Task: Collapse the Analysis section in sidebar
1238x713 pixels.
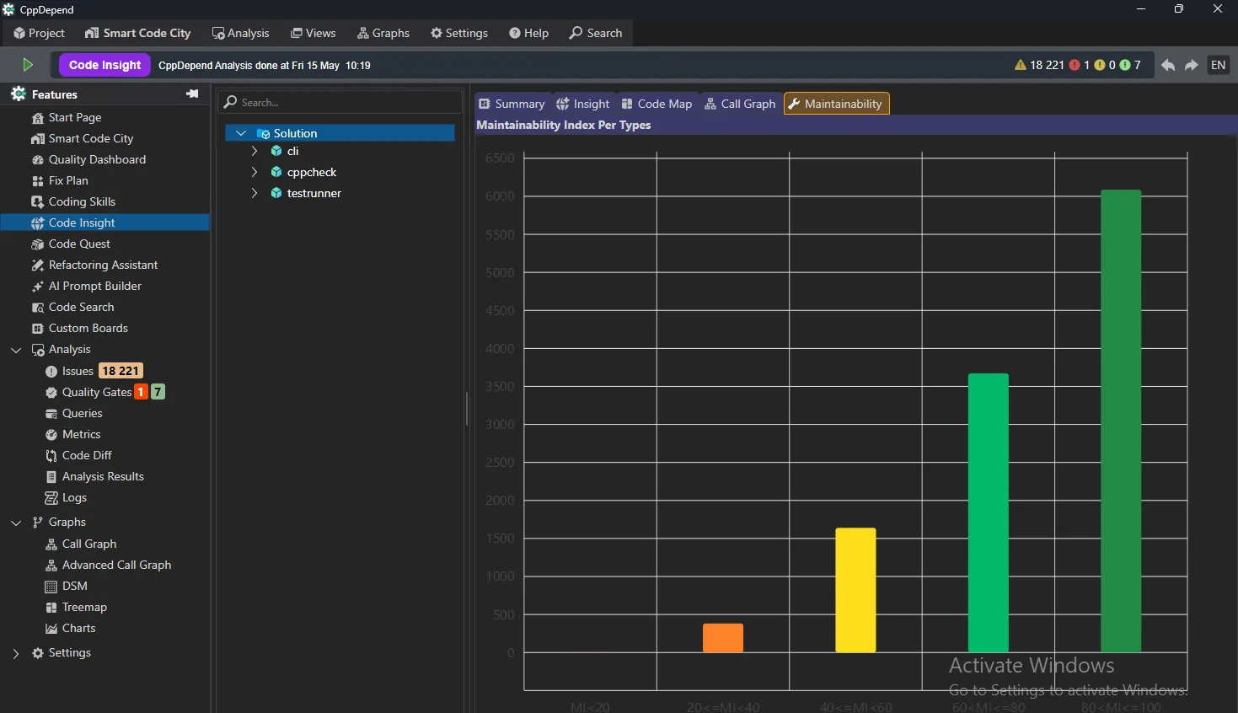Action: coord(16,350)
